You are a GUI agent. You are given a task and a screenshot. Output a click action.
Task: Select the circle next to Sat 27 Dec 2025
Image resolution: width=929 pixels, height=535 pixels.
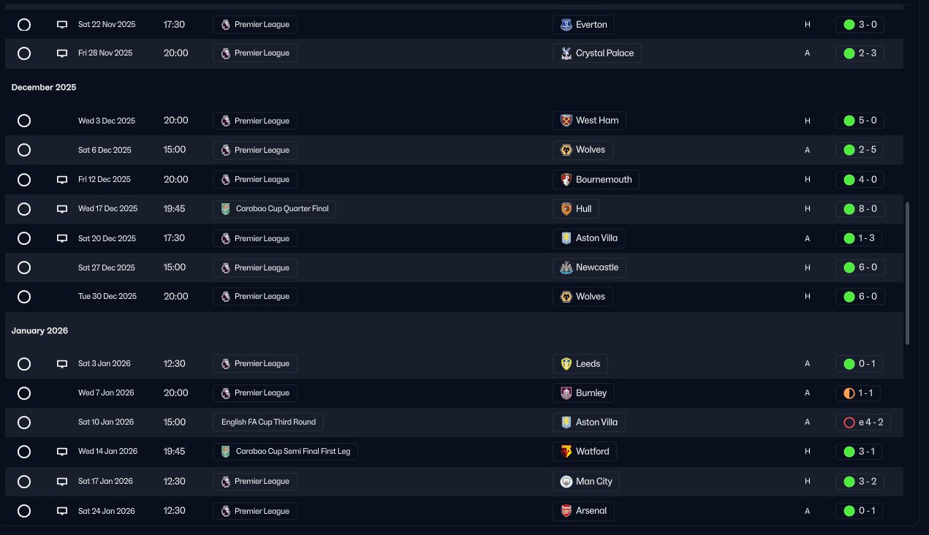[x=24, y=267]
